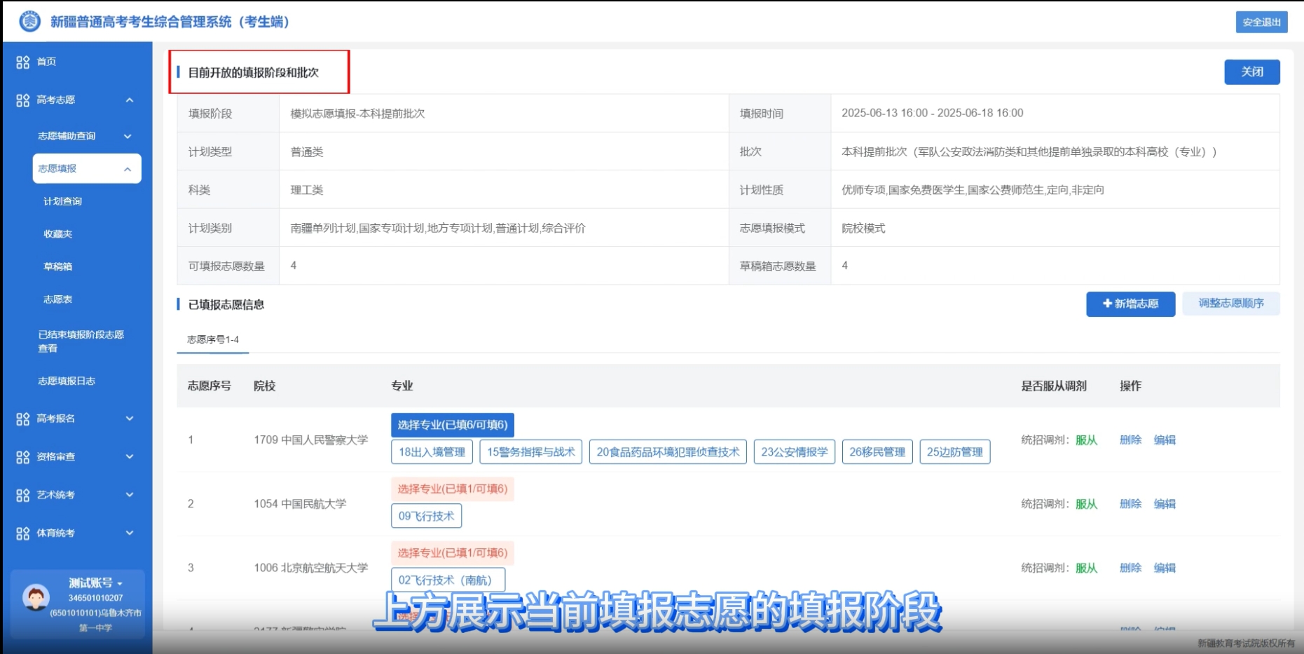Click 选择专业 button for 中国人民警察大学
The width and height of the screenshot is (1304, 654).
point(453,425)
